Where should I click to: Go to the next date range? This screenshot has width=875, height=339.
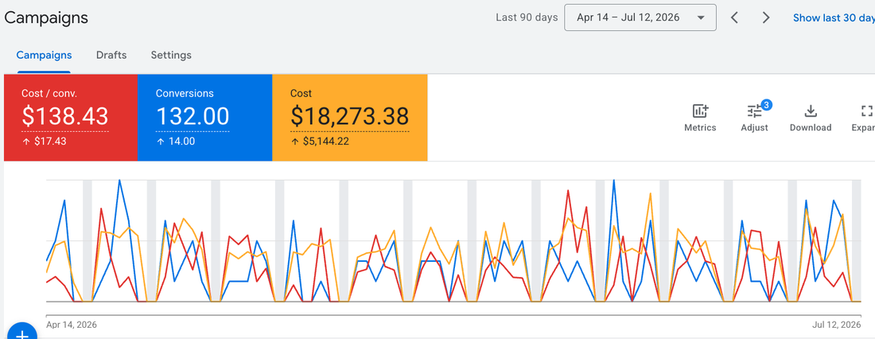(766, 18)
